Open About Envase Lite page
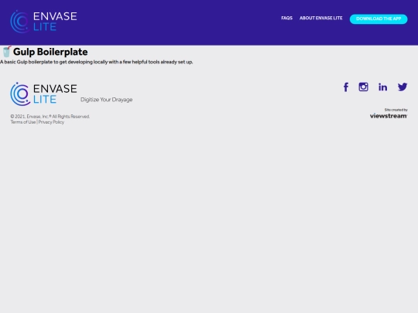 coord(321,18)
